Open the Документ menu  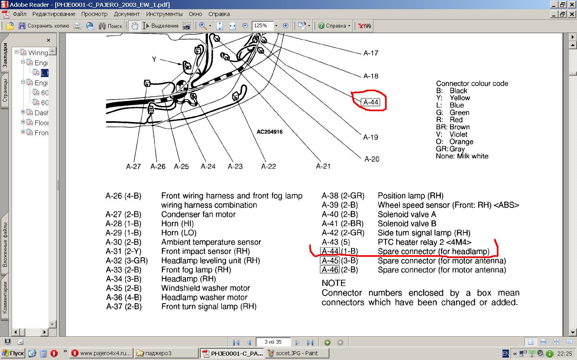click(x=127, y=14)
